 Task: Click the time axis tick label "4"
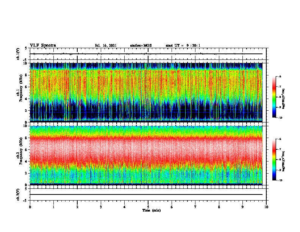click(125, 207)
